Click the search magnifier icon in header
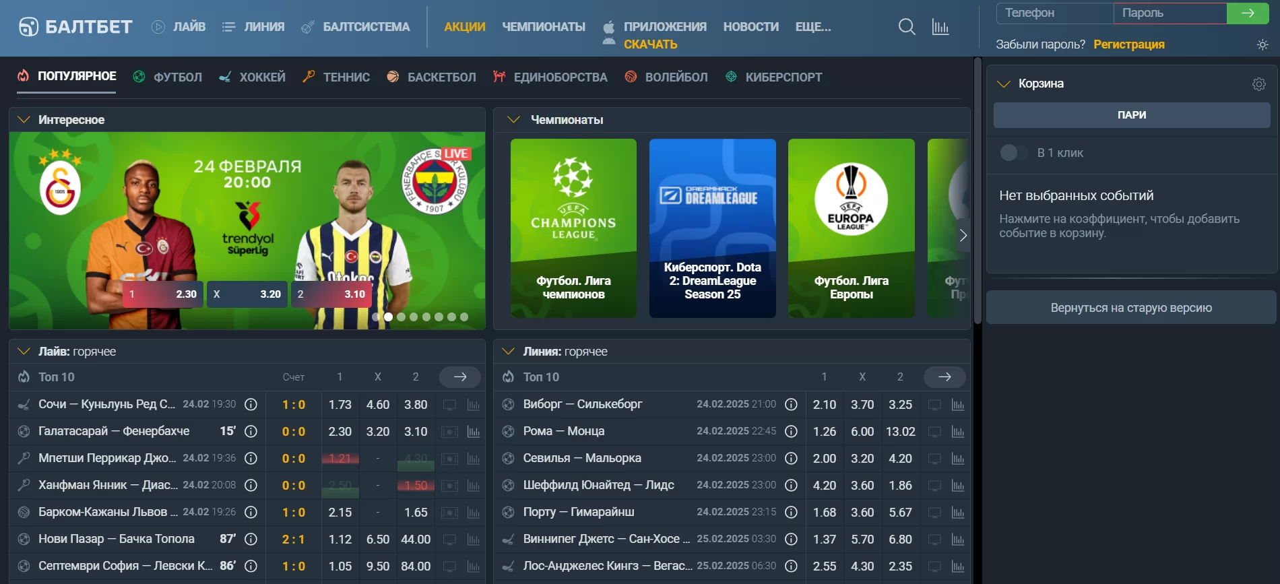The height and width of the screenshot is (584, 1280). click(907, 27)
